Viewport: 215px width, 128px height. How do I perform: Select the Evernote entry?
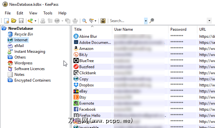[87, 103]
